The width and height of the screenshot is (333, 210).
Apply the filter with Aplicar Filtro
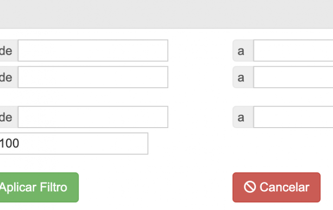click(39, 187)
